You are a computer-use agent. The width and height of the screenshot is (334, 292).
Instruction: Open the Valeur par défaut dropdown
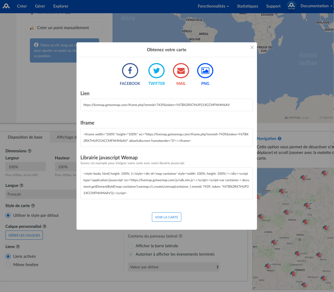click(174, 267)
